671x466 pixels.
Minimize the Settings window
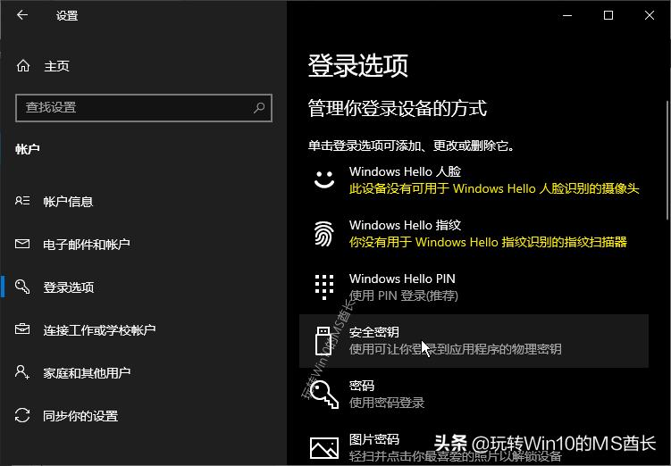click(567, 15)
